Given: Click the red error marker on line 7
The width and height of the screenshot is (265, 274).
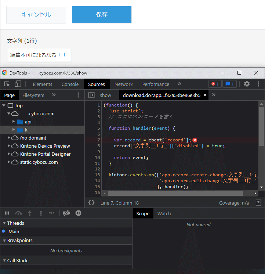Looking at the screenshot, I should [195, 140].
